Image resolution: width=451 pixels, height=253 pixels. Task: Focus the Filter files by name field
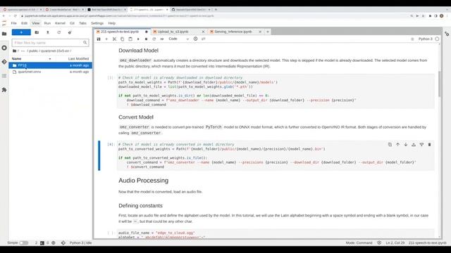[50, 43]
